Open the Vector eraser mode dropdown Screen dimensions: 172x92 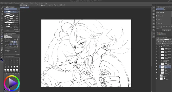click(x=18, y=49)
